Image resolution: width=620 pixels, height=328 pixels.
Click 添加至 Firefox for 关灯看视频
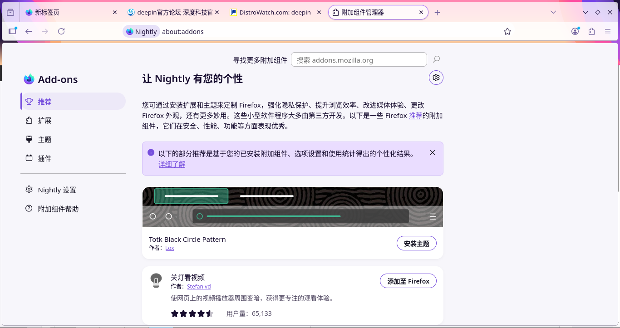tap(408, 281)
